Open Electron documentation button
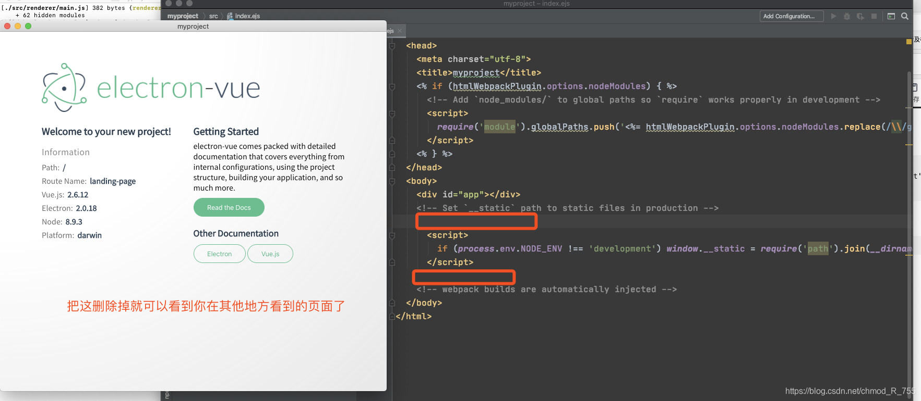Image resolution: width=921 pixels, height=401 pixels. click(219, 254)
